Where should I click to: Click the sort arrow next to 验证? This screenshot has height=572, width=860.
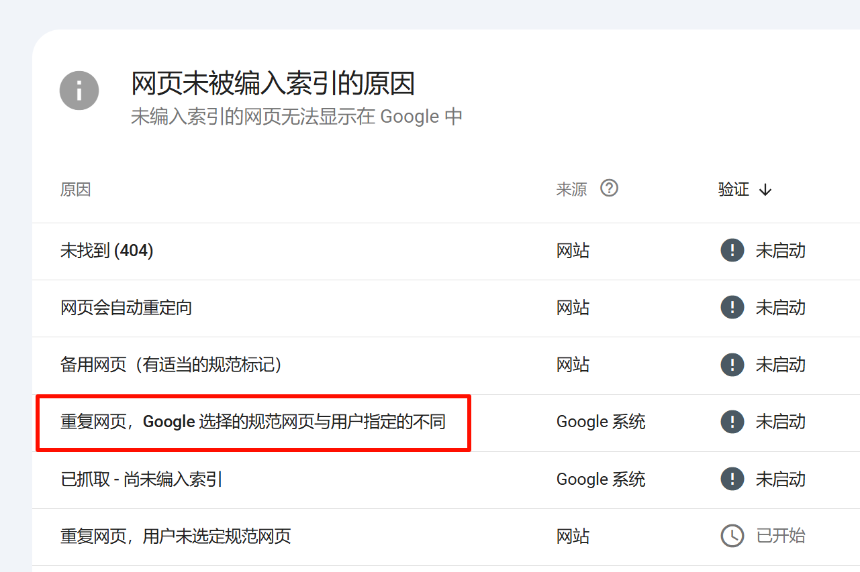[765, 190]
